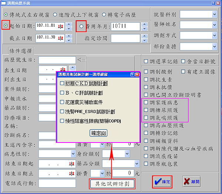Tick the 調糖尿照護 checkbox

[146, 110]
